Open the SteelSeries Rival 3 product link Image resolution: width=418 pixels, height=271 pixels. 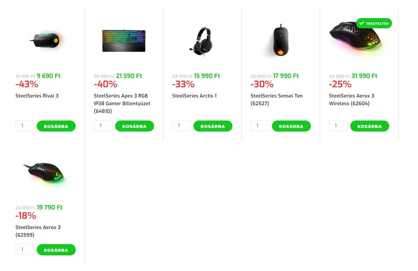37,96
